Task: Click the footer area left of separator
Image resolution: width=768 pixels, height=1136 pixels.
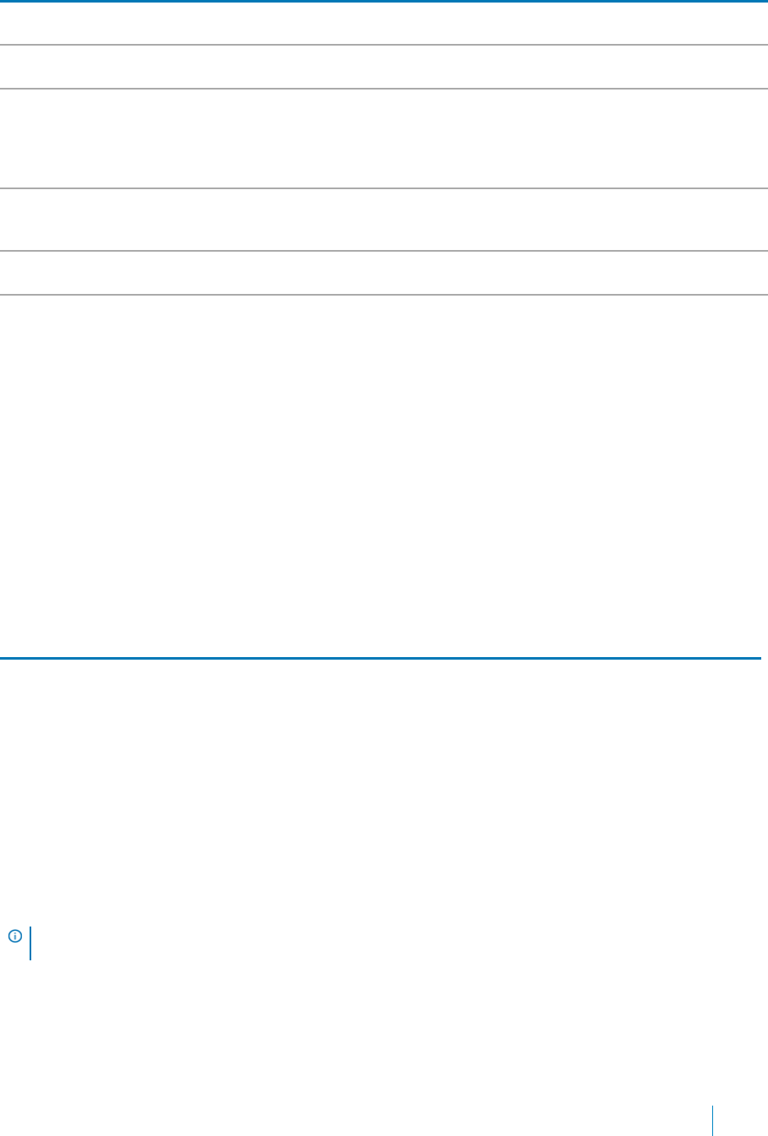Action: 356,1120
